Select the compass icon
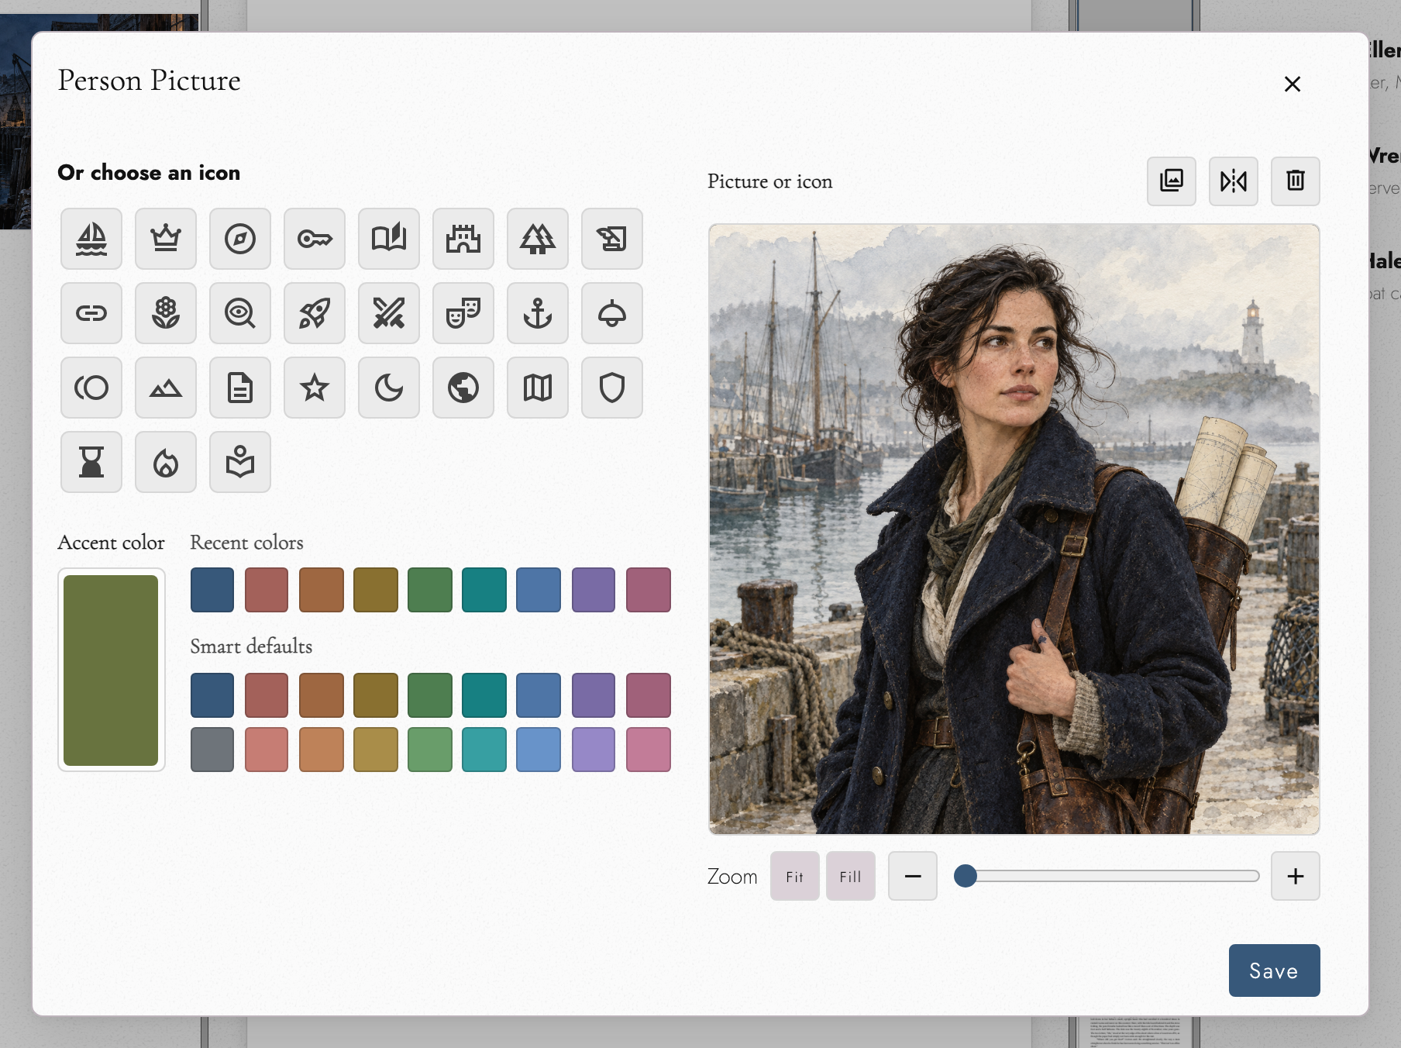 tap(240, 239)
